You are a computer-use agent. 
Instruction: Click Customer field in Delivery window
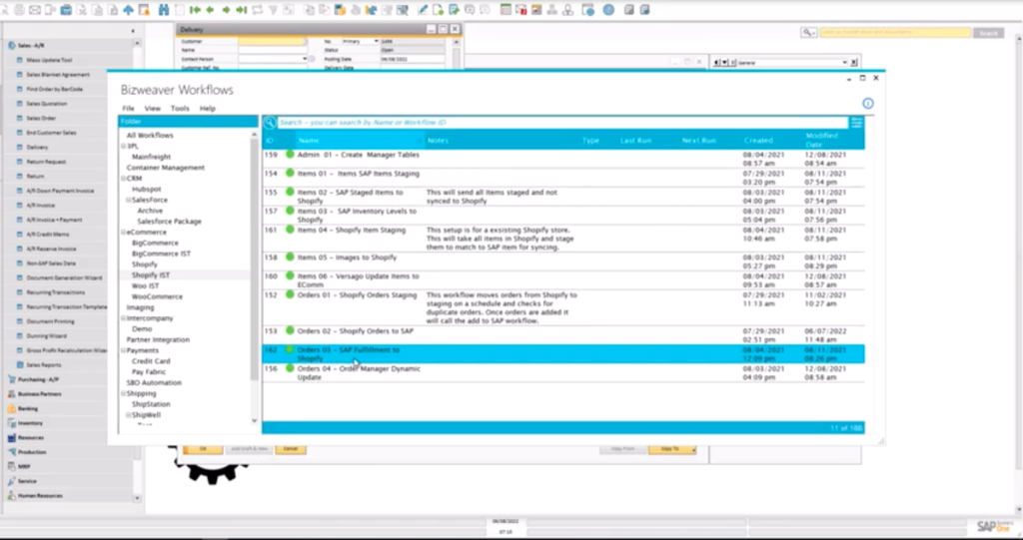tap(272, 41)
